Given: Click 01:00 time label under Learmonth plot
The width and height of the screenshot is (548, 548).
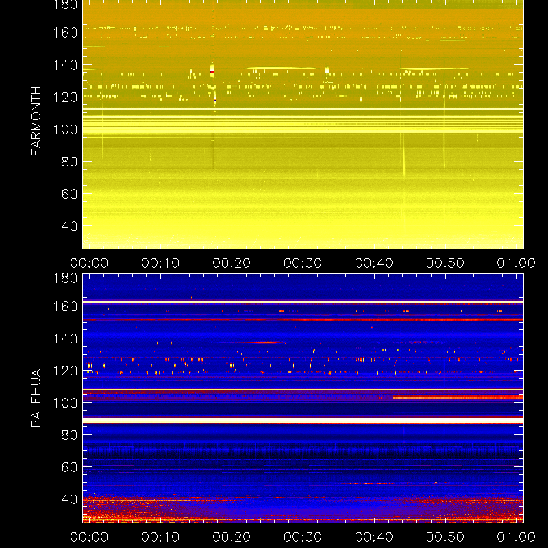Looking at the screenshot, I should (x=516, y=263).
